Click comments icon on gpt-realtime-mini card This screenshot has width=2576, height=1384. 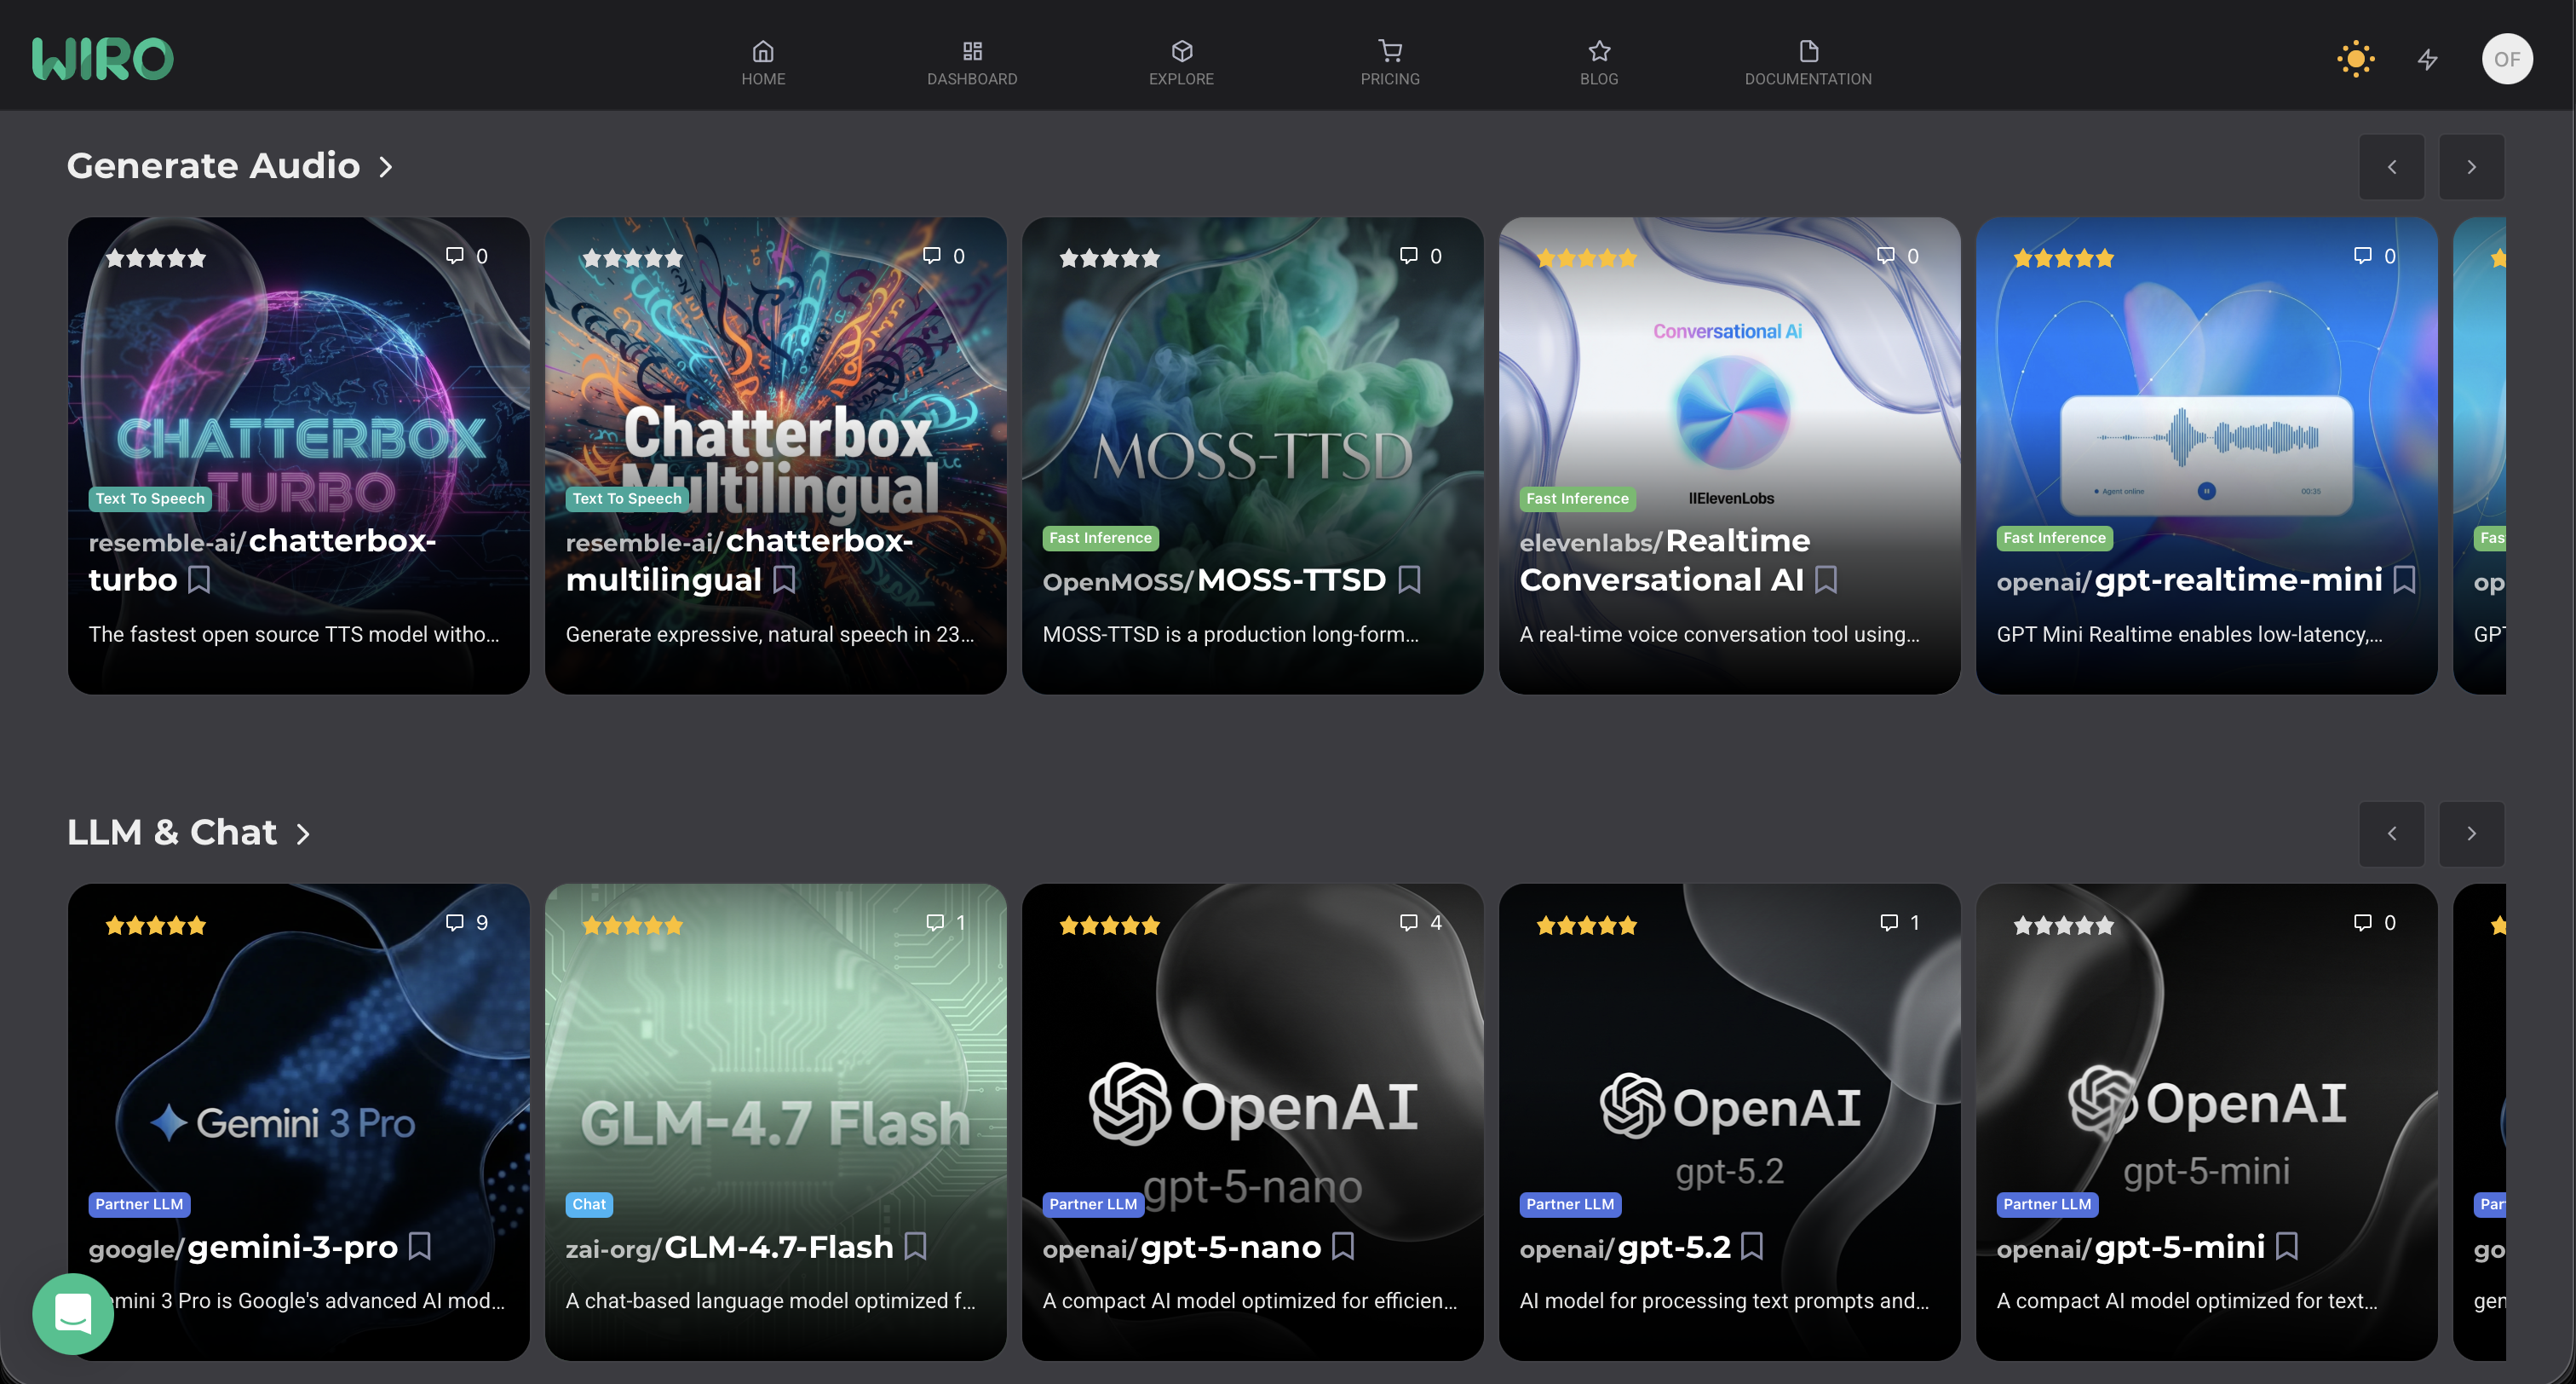coord(2363,257)
